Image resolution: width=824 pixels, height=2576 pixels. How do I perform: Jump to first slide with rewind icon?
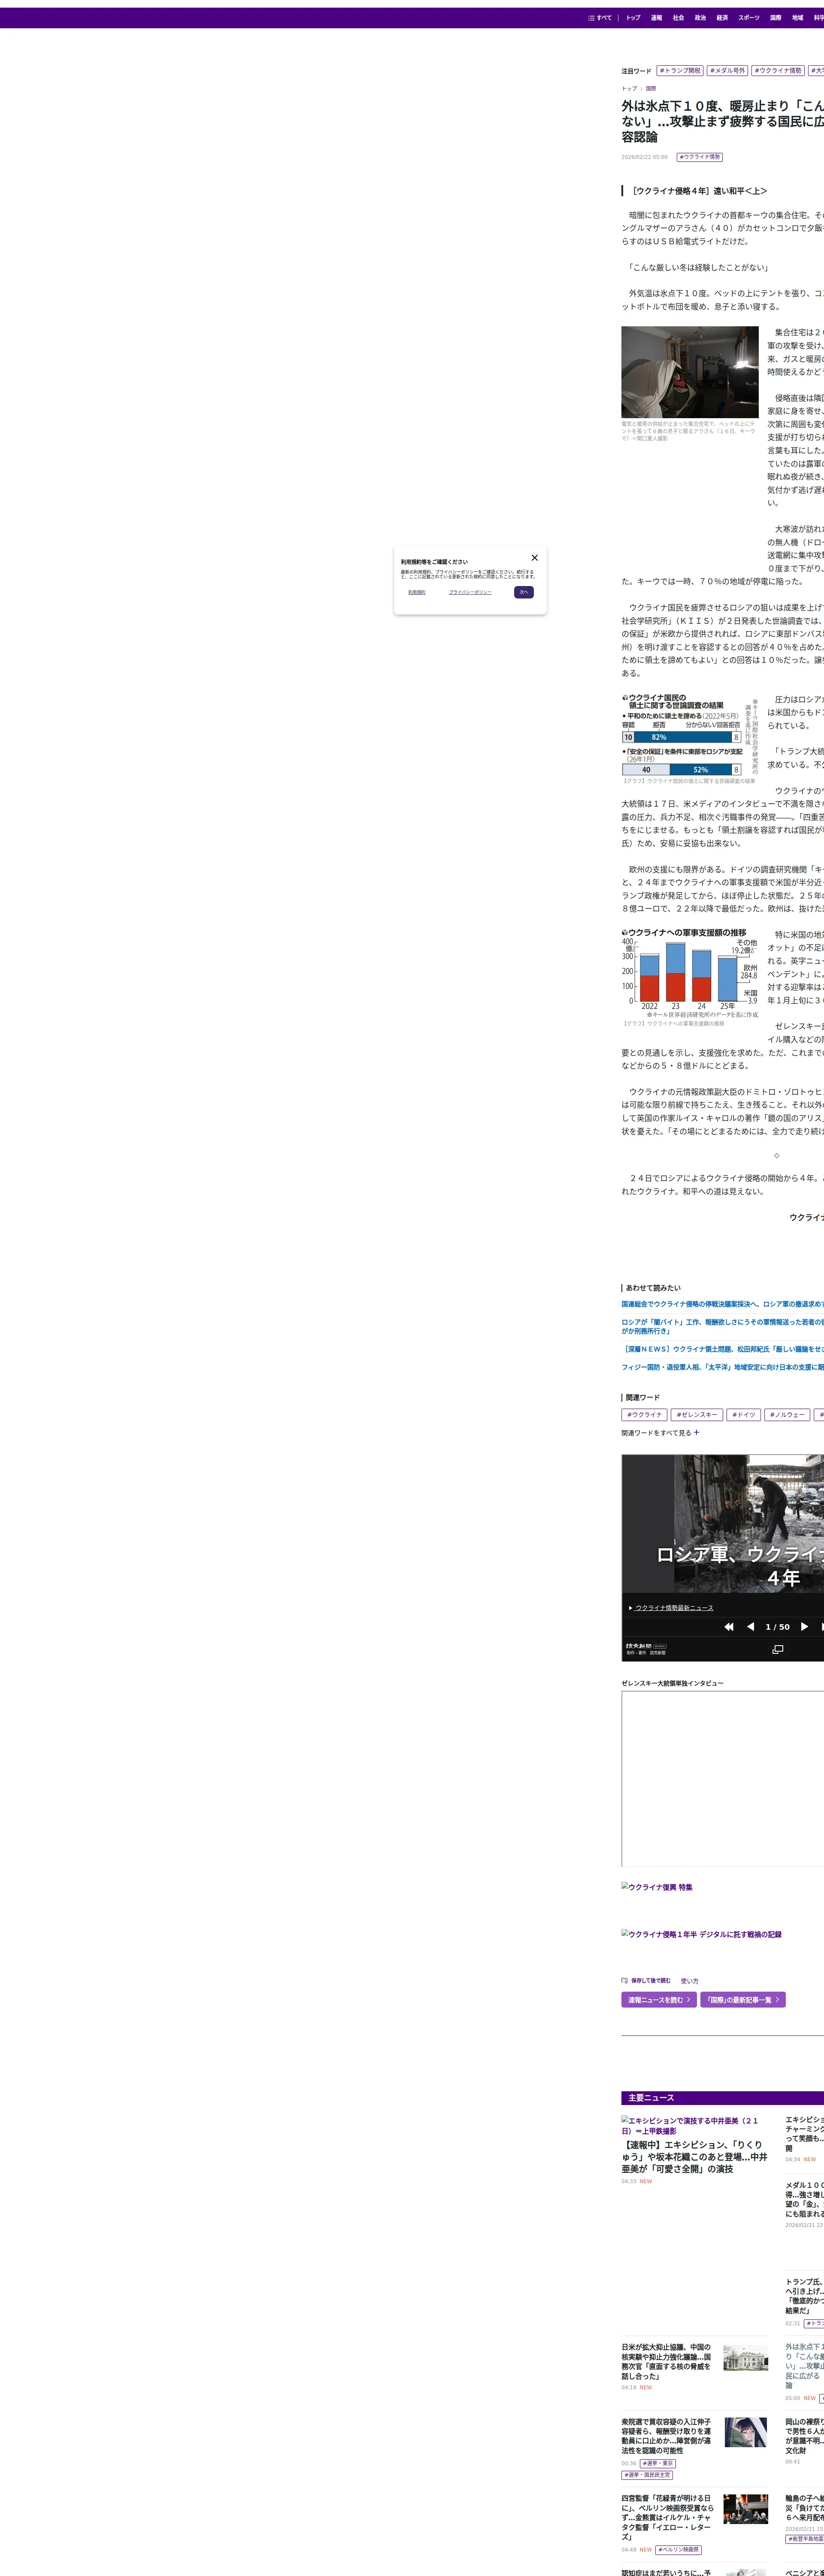729,1627
